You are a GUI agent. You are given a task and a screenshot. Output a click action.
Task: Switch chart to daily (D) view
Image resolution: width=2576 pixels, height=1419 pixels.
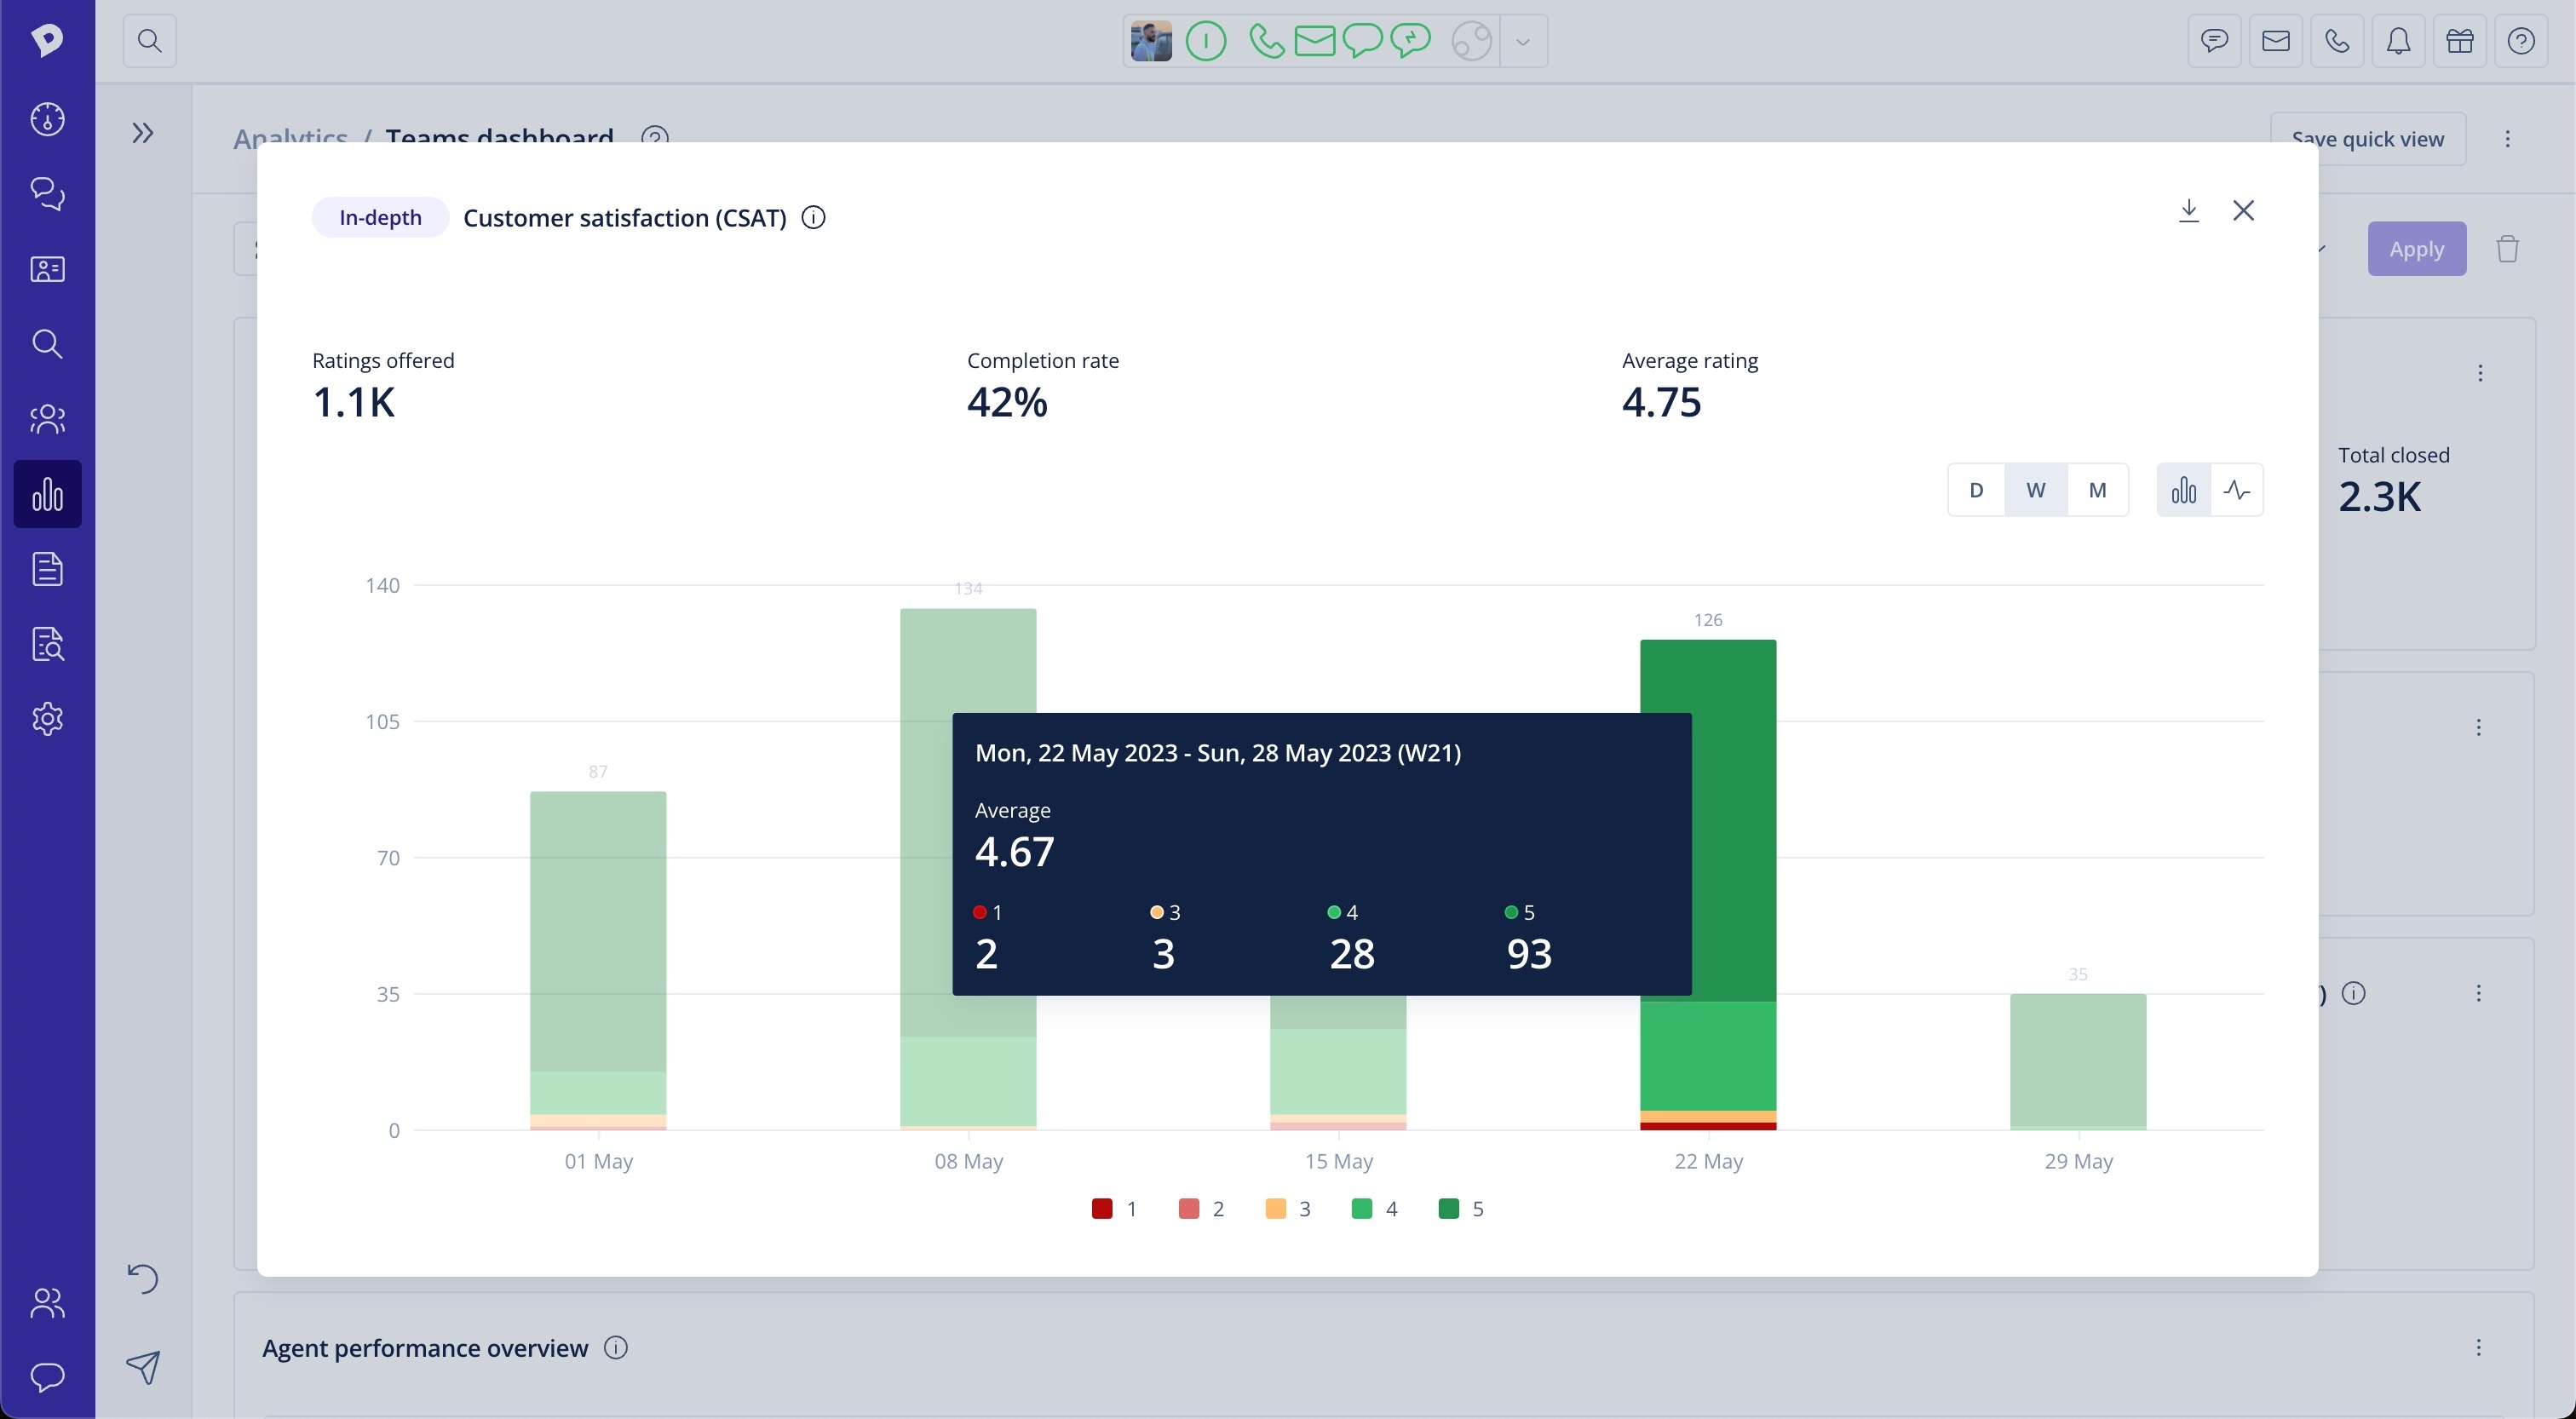pos(1976,490)
